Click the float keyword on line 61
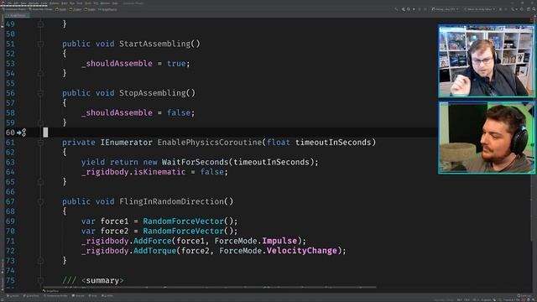The width and height of the screenshot is (537, 302). 278,143
